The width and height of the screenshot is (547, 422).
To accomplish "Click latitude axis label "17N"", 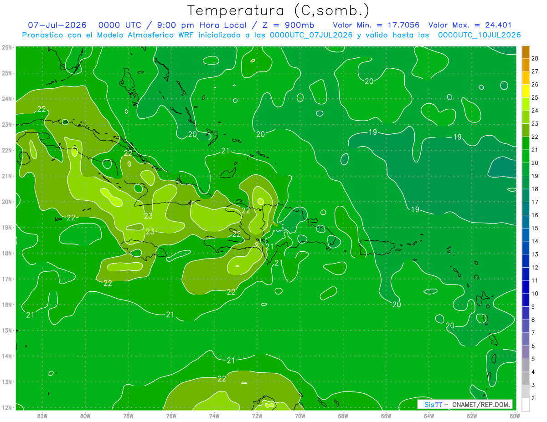I will pos(7,279).
